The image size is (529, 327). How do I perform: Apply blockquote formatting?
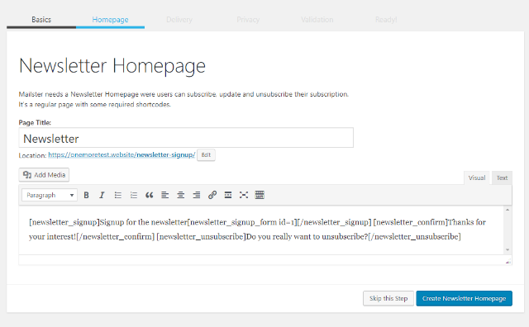[x=149, y=195]
